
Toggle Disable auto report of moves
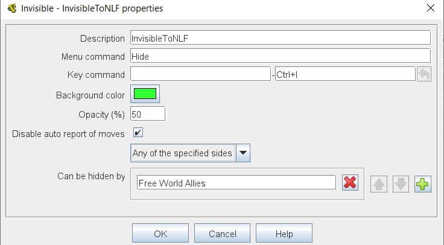pyautogui.click(x=138, y=133)
